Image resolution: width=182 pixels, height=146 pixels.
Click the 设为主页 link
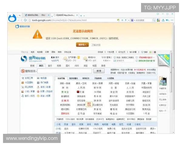[122, 52]
